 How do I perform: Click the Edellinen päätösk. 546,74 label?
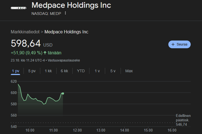pyautogui.click(x=183, y=120)
